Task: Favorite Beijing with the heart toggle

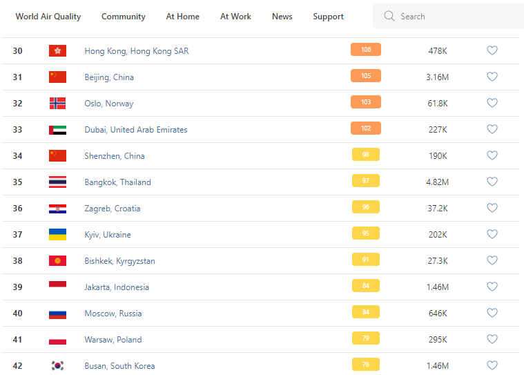Action: click(x=492, y=77)
